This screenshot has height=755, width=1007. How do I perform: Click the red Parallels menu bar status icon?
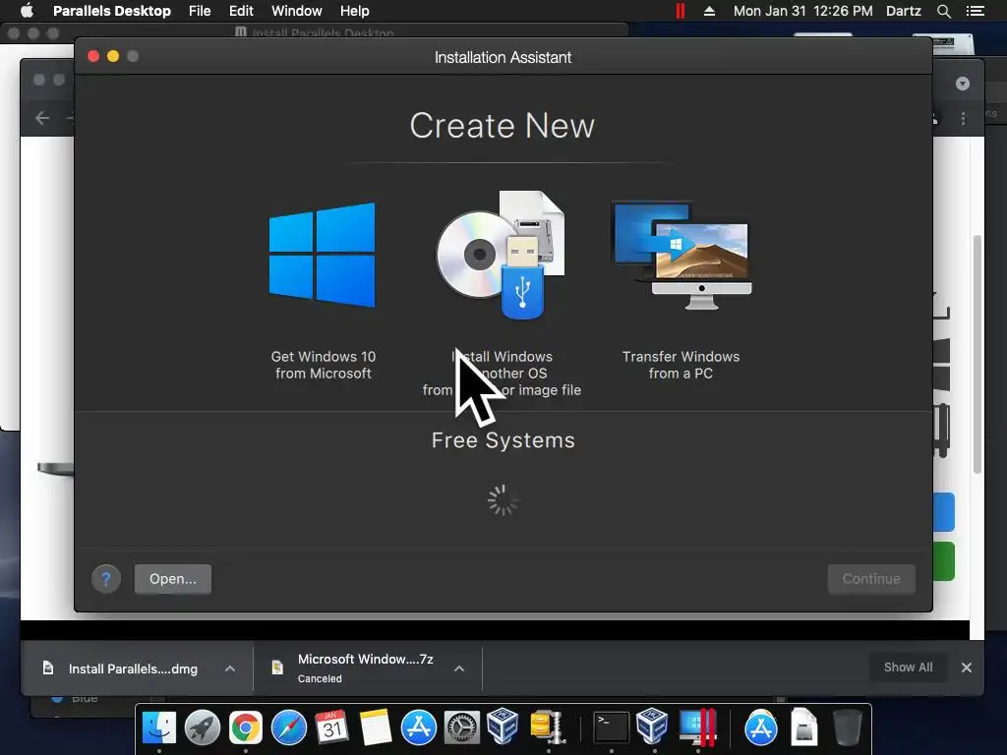tap(681, 11)
